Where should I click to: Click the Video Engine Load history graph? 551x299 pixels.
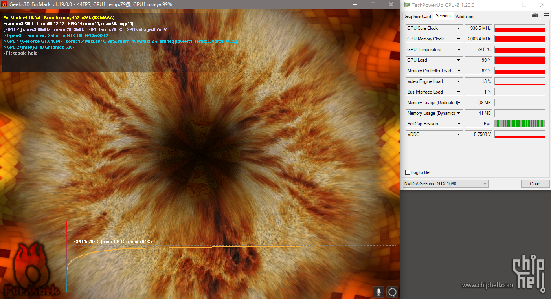point(520,81)
